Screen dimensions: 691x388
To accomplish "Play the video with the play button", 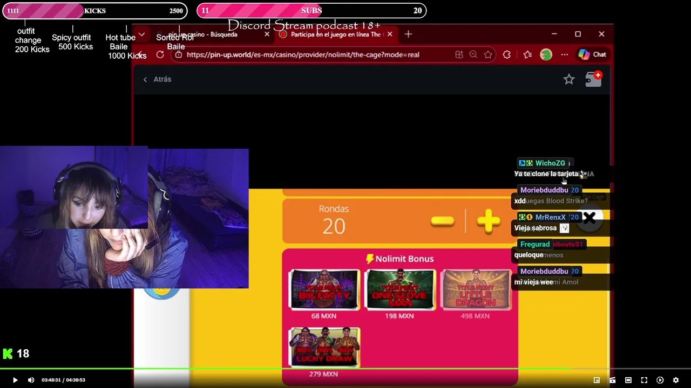I will pos(15,380).
